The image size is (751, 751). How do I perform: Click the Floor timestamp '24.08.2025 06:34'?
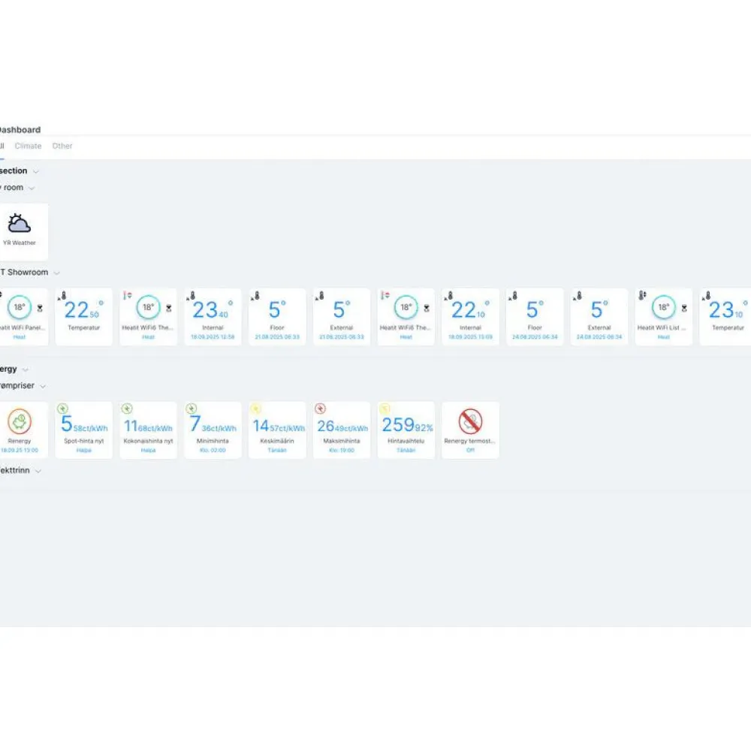coord(535,337)
